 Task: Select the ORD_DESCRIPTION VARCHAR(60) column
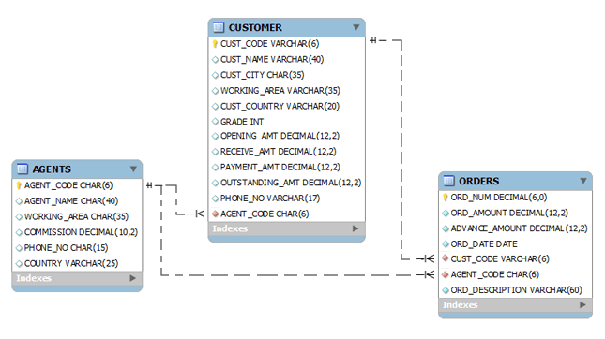pyautogui.click(x=516, y=290)
